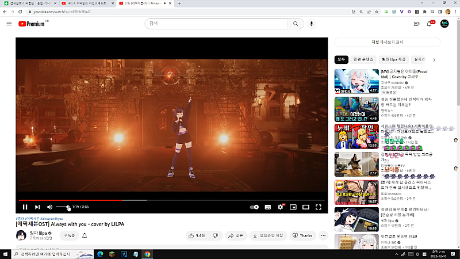
Task: Mute the video volume speaker icon
Action: [x=49, y=207]
